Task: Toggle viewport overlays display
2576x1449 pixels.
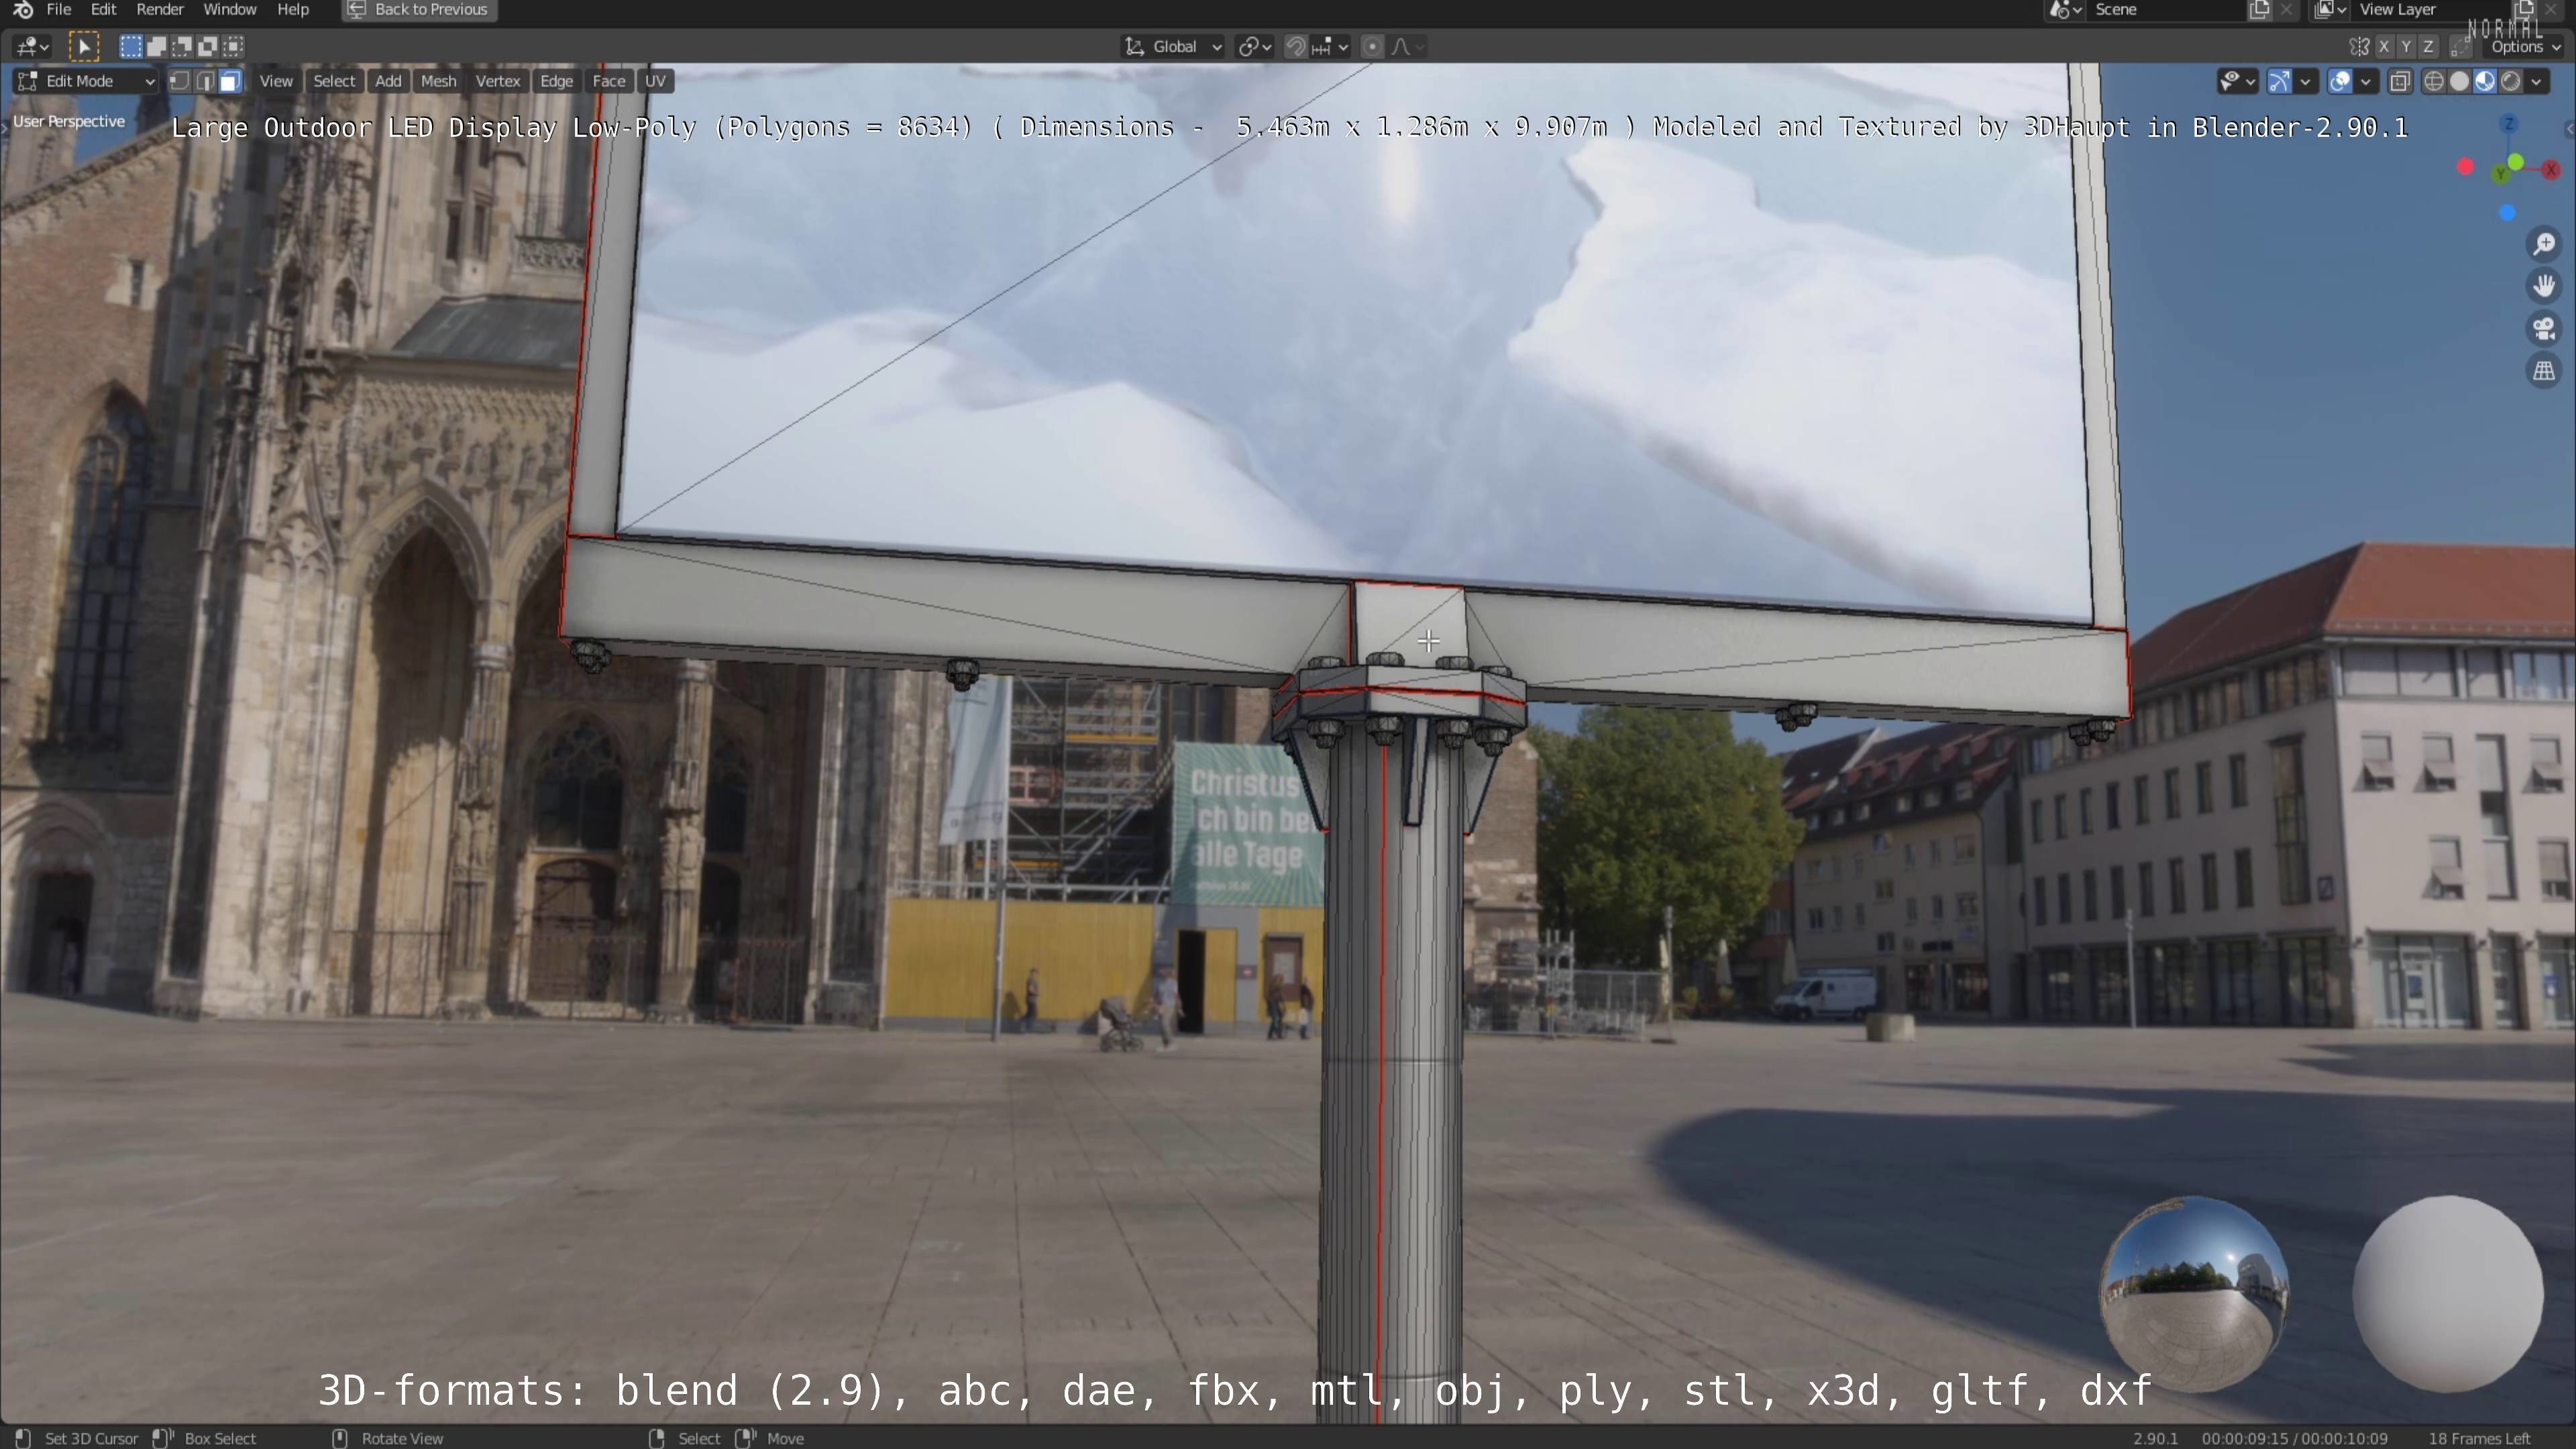Action: click(x=2340, y=81)
